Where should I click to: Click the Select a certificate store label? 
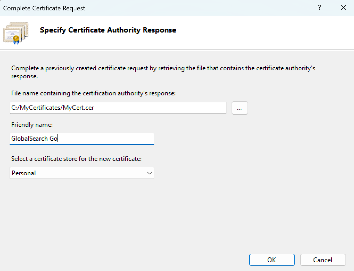tap(76, 159)
